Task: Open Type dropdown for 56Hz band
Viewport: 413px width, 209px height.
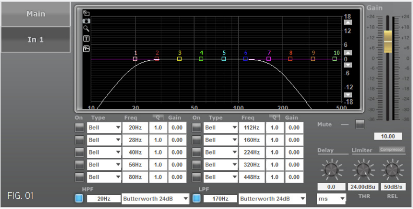Action: pos(104,165)
